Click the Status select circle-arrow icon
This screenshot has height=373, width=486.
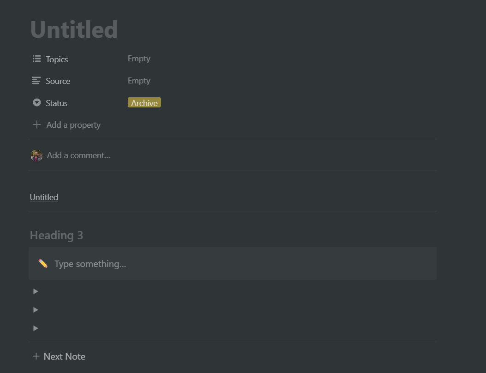(x=37, y=103)
